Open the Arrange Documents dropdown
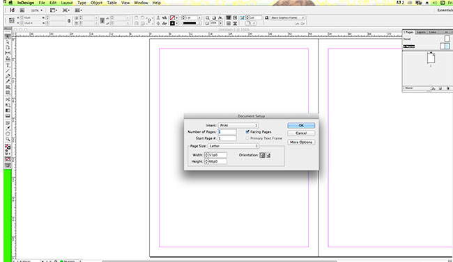Image resolution: width=453 pixels, height=262 pixels. coord(78,10)
